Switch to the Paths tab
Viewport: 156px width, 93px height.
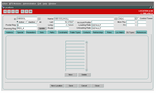pos(52,33)
